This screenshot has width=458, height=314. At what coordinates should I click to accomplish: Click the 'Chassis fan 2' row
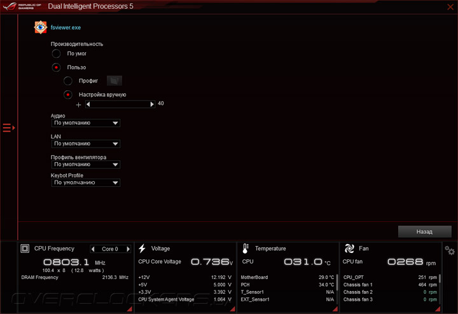coord(390,292)
